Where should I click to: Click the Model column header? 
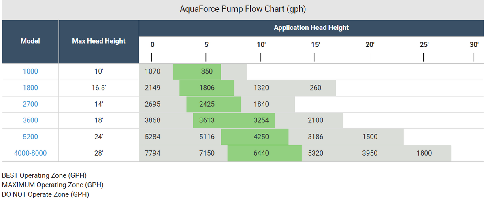[x=30, y=41]
